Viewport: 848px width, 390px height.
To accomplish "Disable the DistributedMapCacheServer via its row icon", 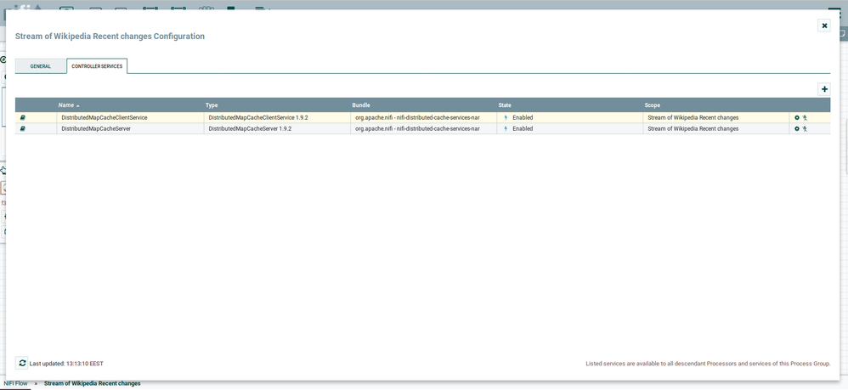I will pos(805,129).
